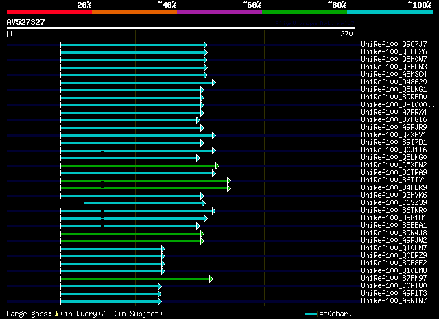Select the AV527327 query name
Viewport: 439px width, 319px height.
[25, 22]
